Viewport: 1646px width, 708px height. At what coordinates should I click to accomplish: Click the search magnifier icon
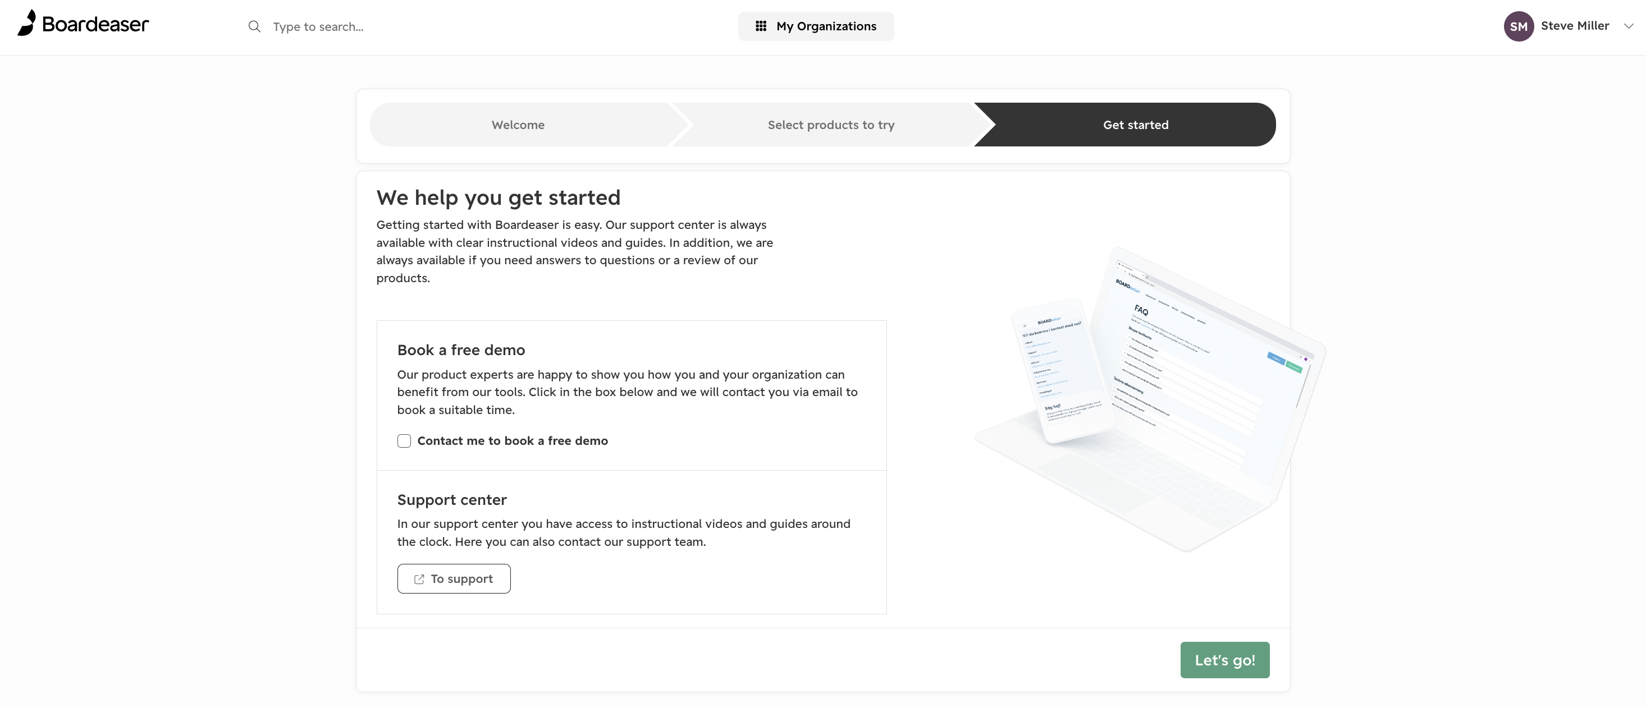(x=254, y=26)
